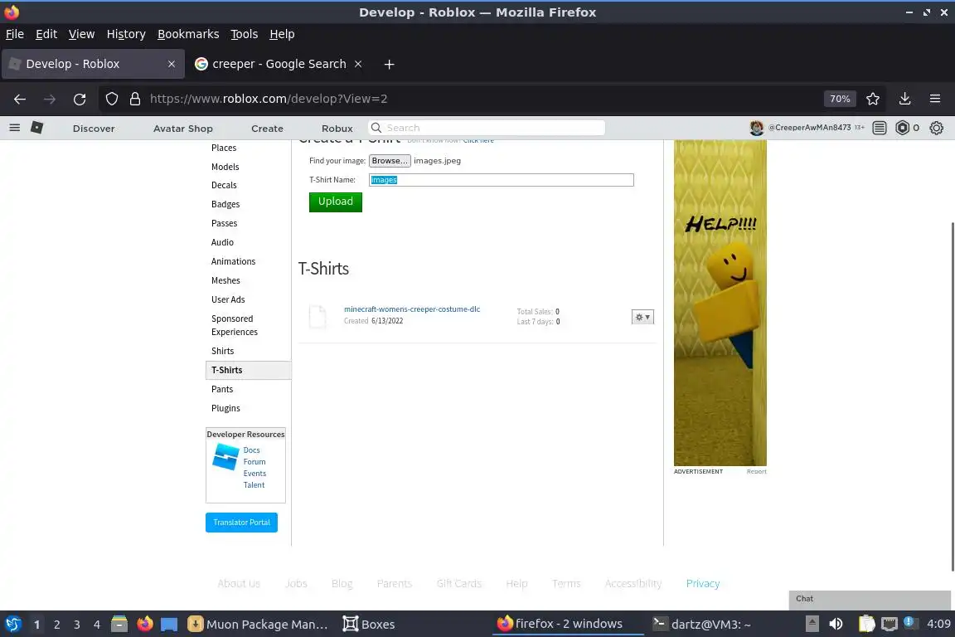This screenshot has width=955, height=637.
Task: Open Roblox navigation hamburger menu
Action: 15,128
